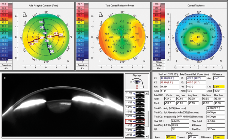Click the down arrow of the Scheimpflug image list
Image resolution: width=230 pixels, height=139 pixels.
[x=147, y=137]
